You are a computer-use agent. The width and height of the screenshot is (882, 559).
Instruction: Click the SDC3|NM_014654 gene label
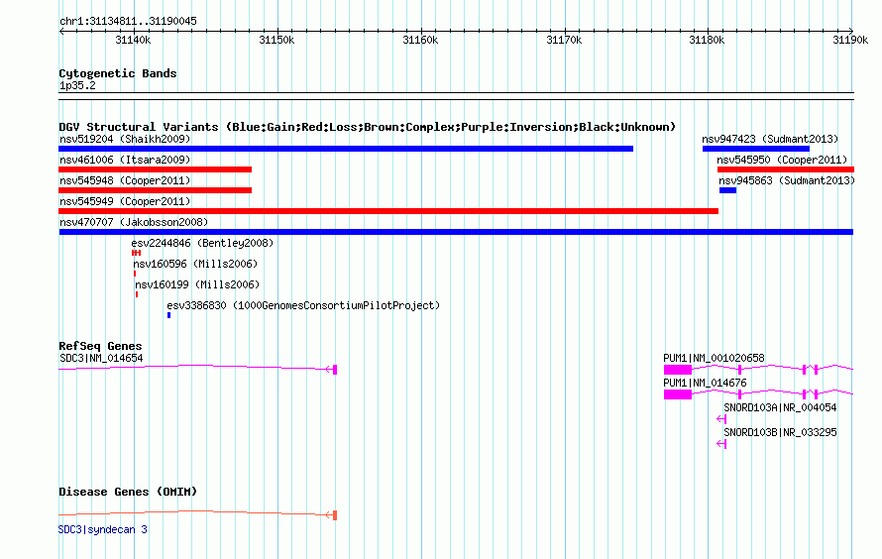[101, 358]
